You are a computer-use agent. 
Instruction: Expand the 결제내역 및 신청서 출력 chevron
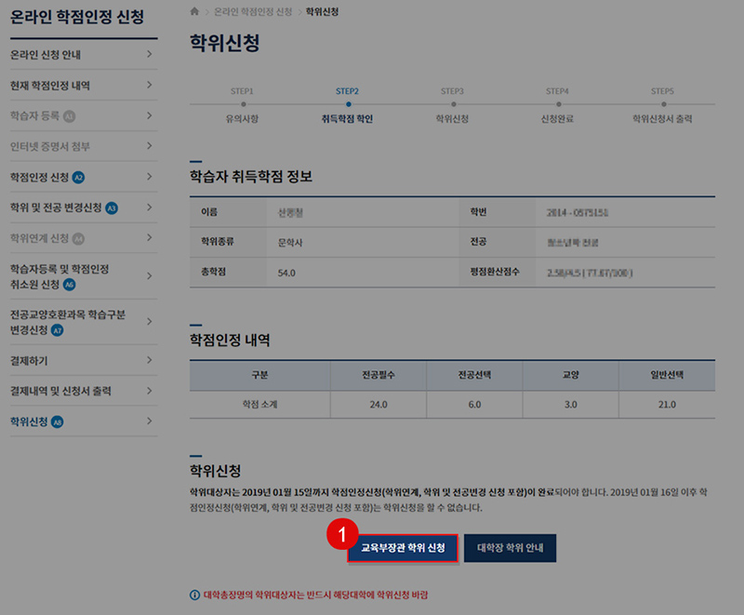pyautogui.click(x=149, y=391)
